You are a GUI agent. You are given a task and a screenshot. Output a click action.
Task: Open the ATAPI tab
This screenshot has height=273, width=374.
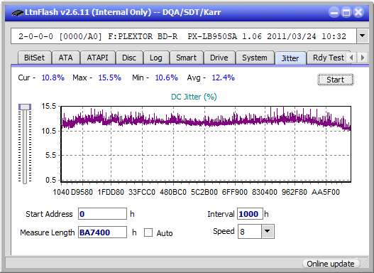[97, 58]
